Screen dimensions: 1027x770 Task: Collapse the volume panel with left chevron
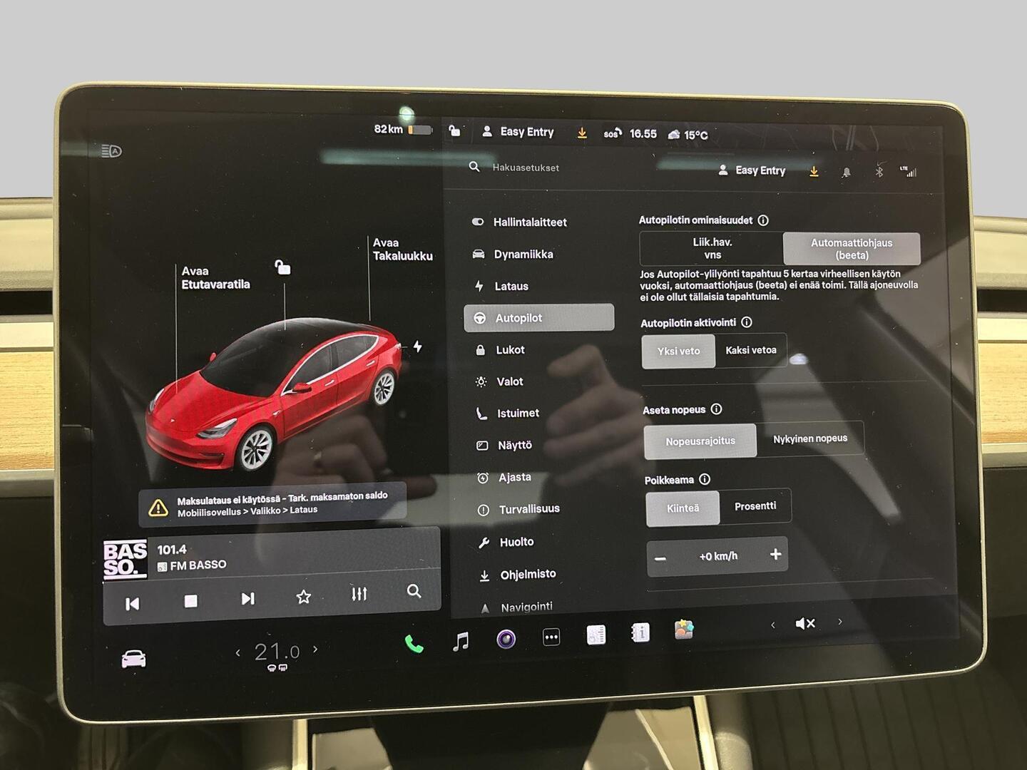[x=773, y=624]
